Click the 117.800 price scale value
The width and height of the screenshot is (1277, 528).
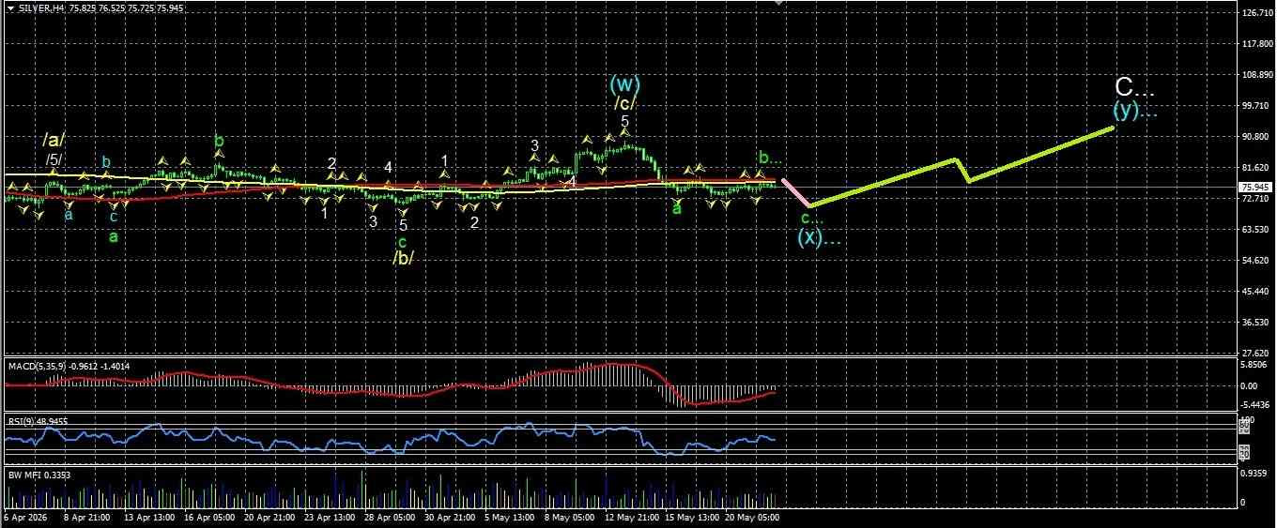click(1256, 44)
